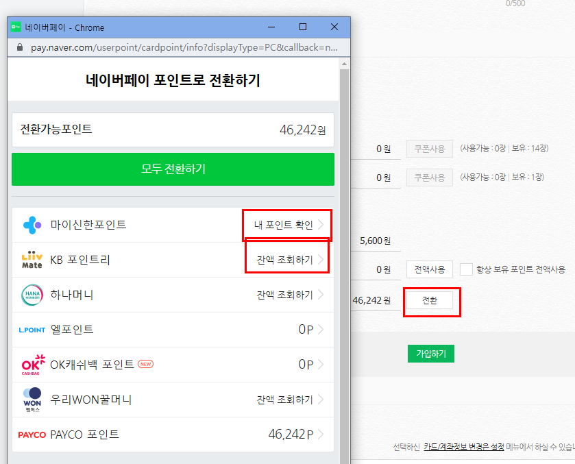Click the second 쿠폰사용 button (보유 1장)
The height and width of the screenshot is (464, 575).
click(x=430, y=178)
